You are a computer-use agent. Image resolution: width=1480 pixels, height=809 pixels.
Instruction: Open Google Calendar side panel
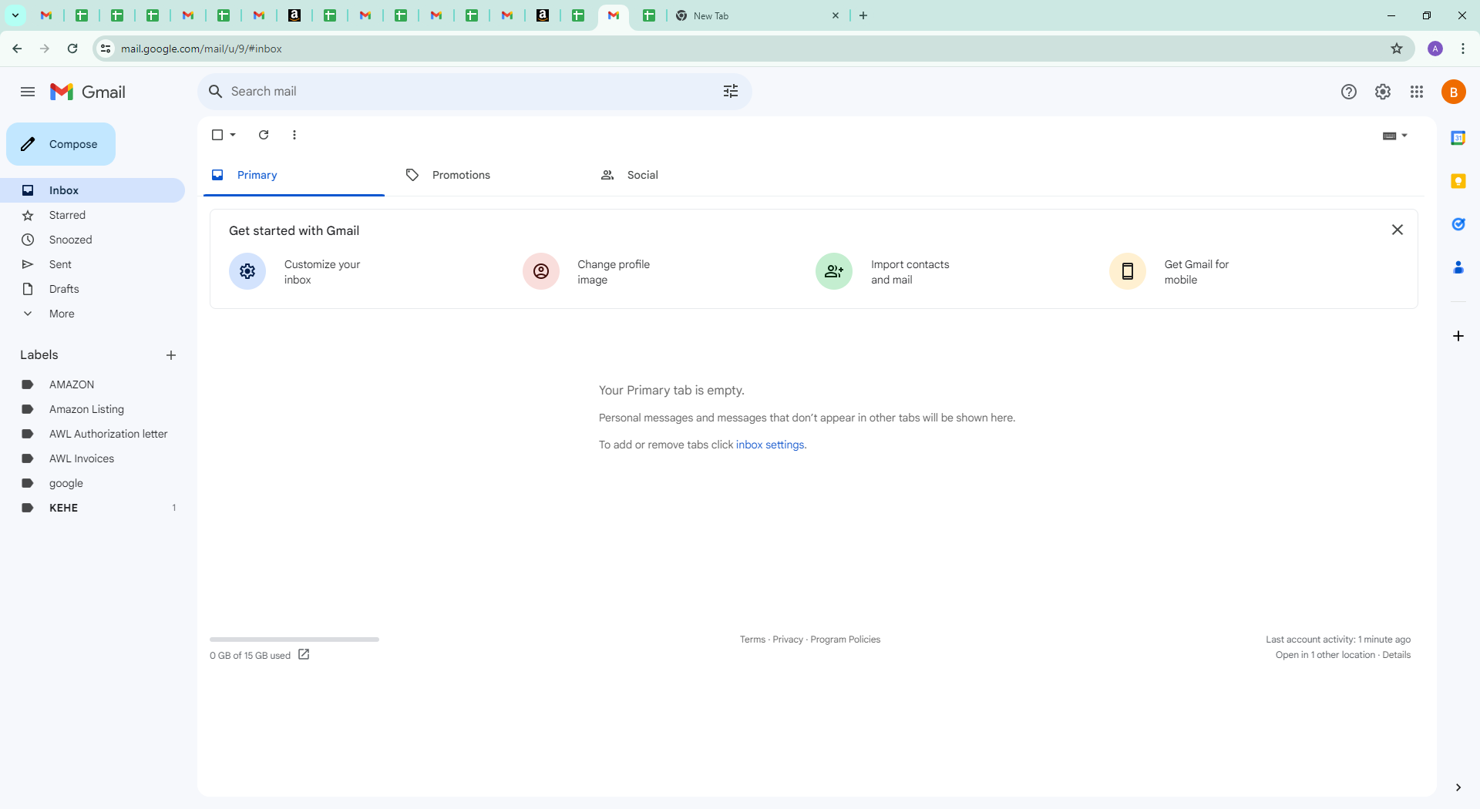[x=1458, y=138]
